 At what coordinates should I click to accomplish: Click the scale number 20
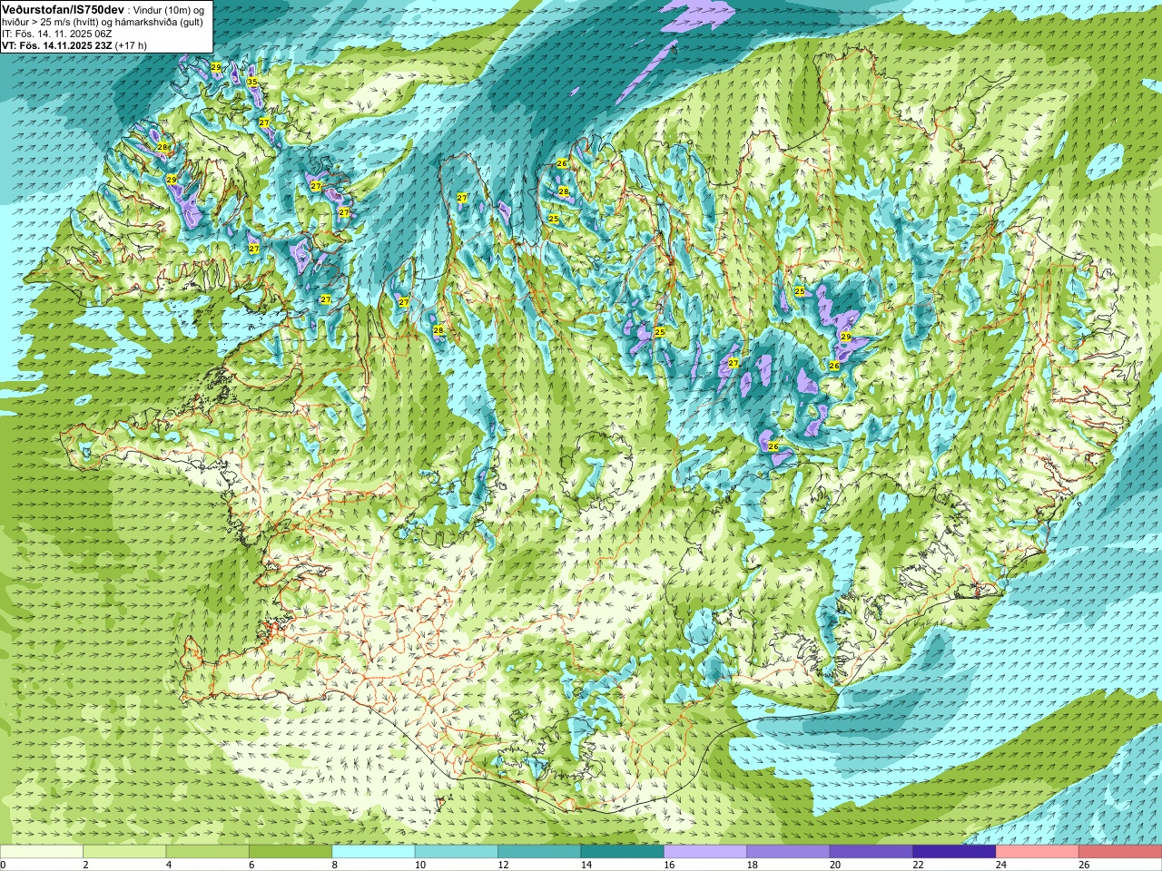point(835,865)
